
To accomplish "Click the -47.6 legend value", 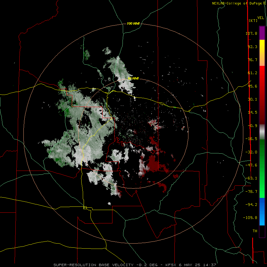I will pos(251,165).
